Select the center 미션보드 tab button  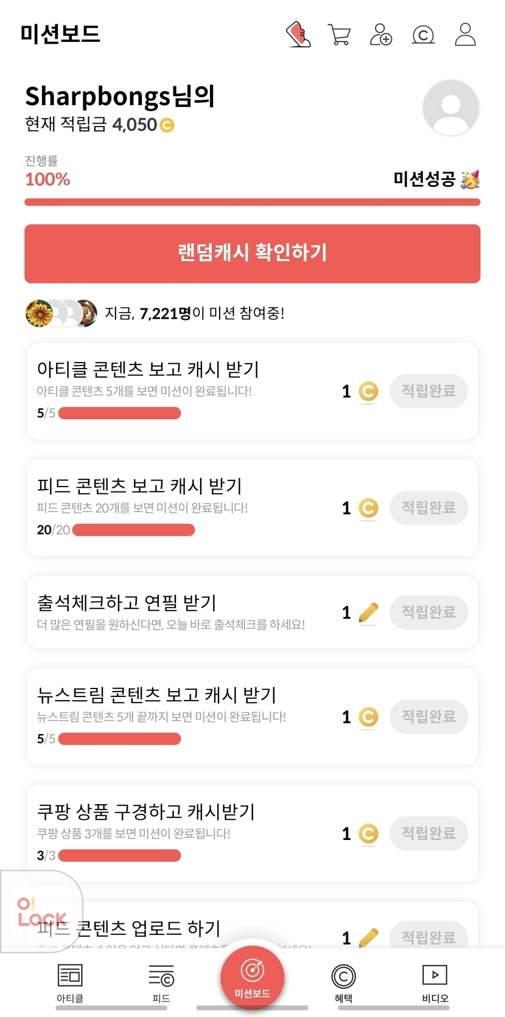(x=252, y=977)
